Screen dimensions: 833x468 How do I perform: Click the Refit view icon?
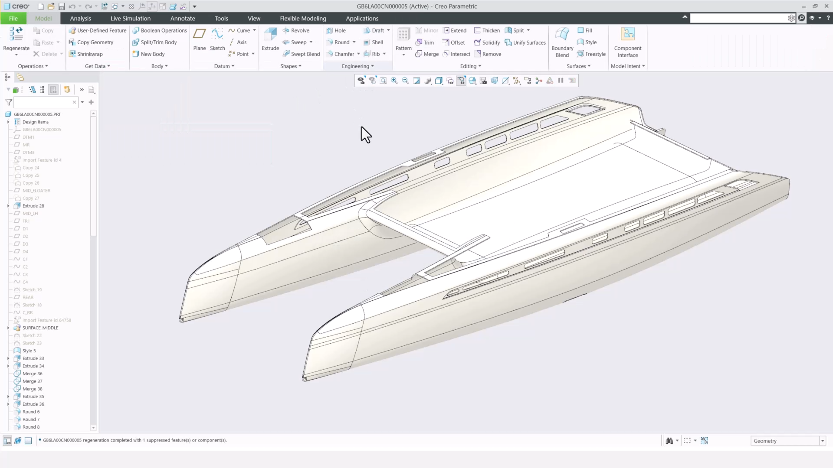coord(383,81)
